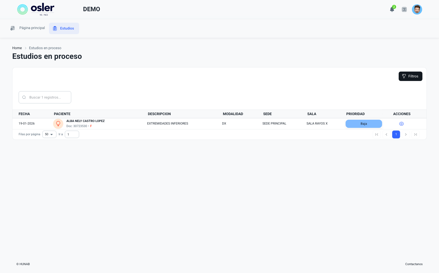The height and width of the screenshot is (273, 439).
Task: Sort by the DESCRIPCION column header
Action: pyautogui.click(x=159, y=114)
